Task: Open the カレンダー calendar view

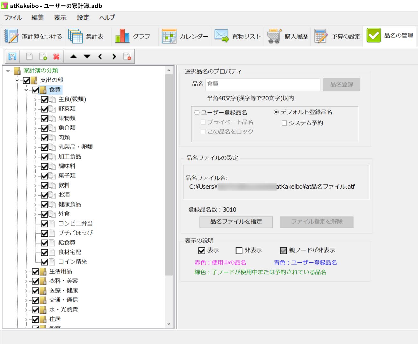Action: (185, 36)
